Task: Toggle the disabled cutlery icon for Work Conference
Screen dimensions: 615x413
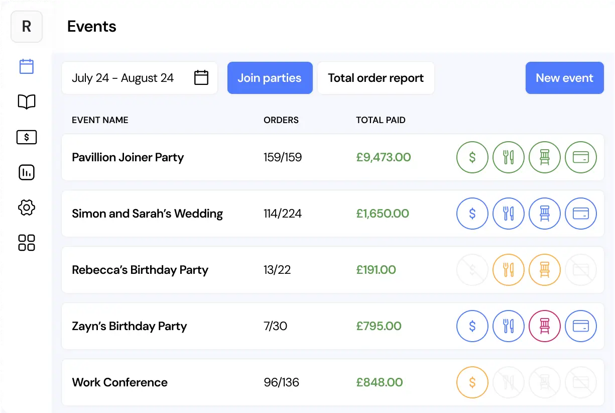Action: (x=508, y=382)
